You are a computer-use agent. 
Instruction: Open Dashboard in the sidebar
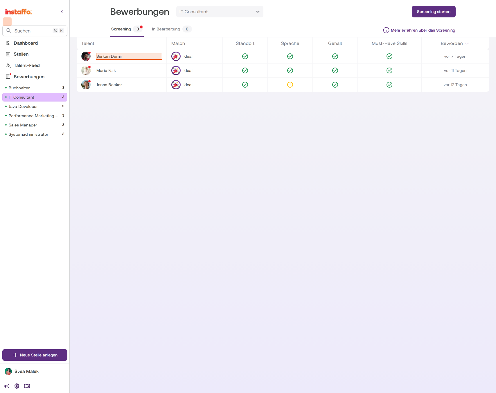coord(35,43)
